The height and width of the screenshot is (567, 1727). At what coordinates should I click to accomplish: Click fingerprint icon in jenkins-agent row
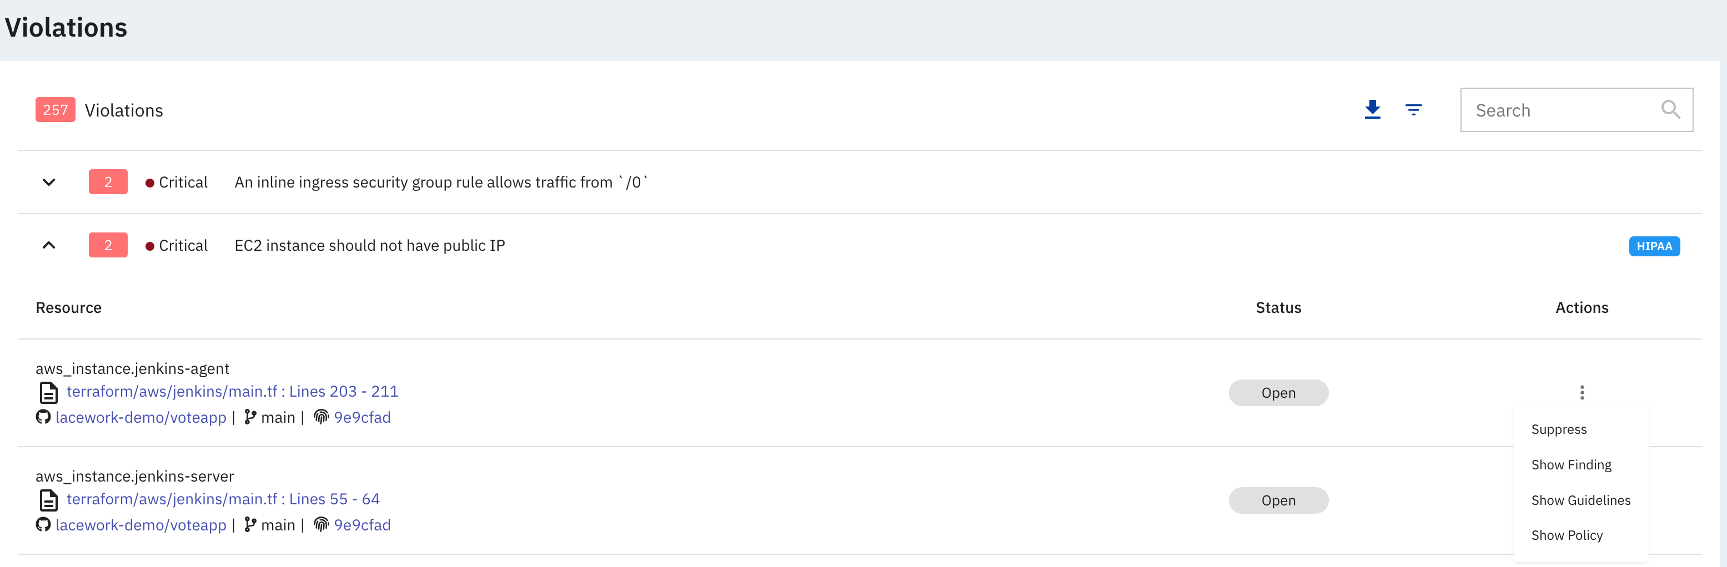[322, 417]
